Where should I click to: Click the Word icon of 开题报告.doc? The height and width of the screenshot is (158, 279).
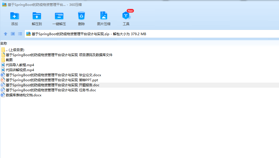coord(3,85)
